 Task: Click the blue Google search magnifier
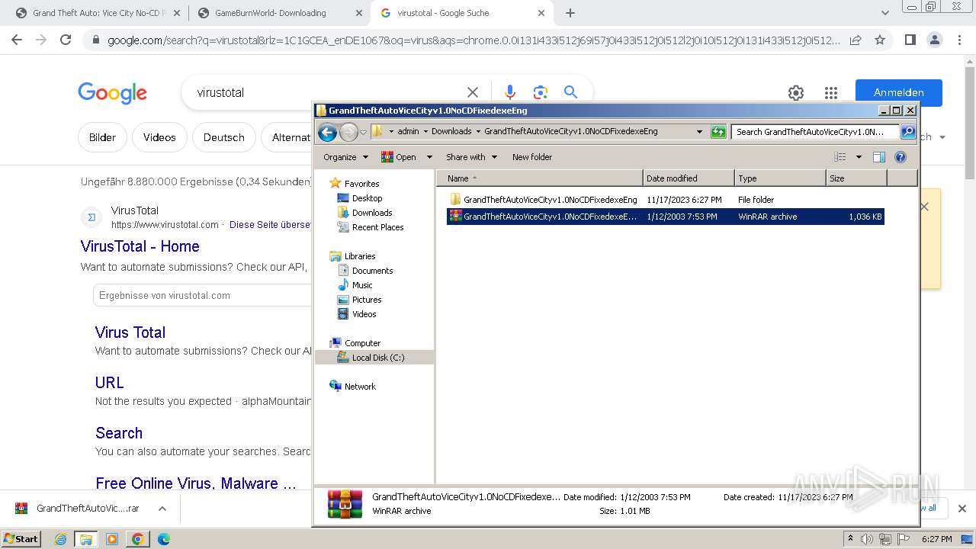tap(570, 92)
